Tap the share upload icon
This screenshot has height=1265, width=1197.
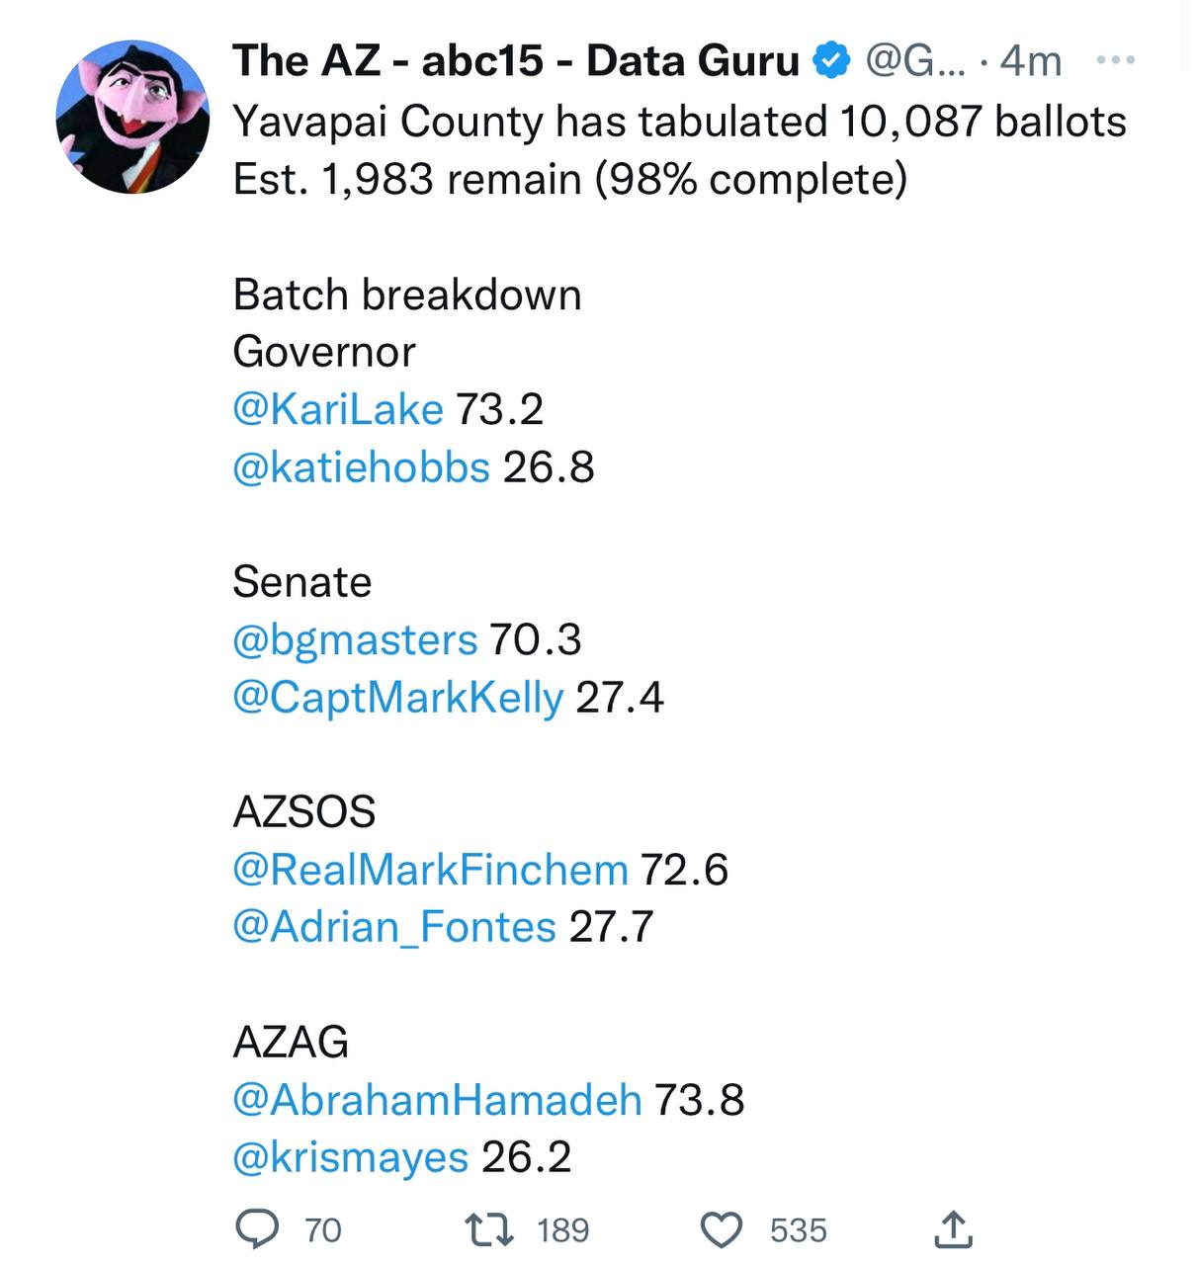(x=953, y=1229)
